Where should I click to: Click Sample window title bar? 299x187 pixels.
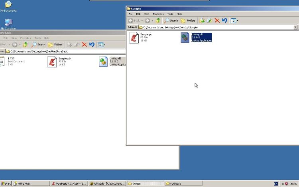[x=212, y=9]
